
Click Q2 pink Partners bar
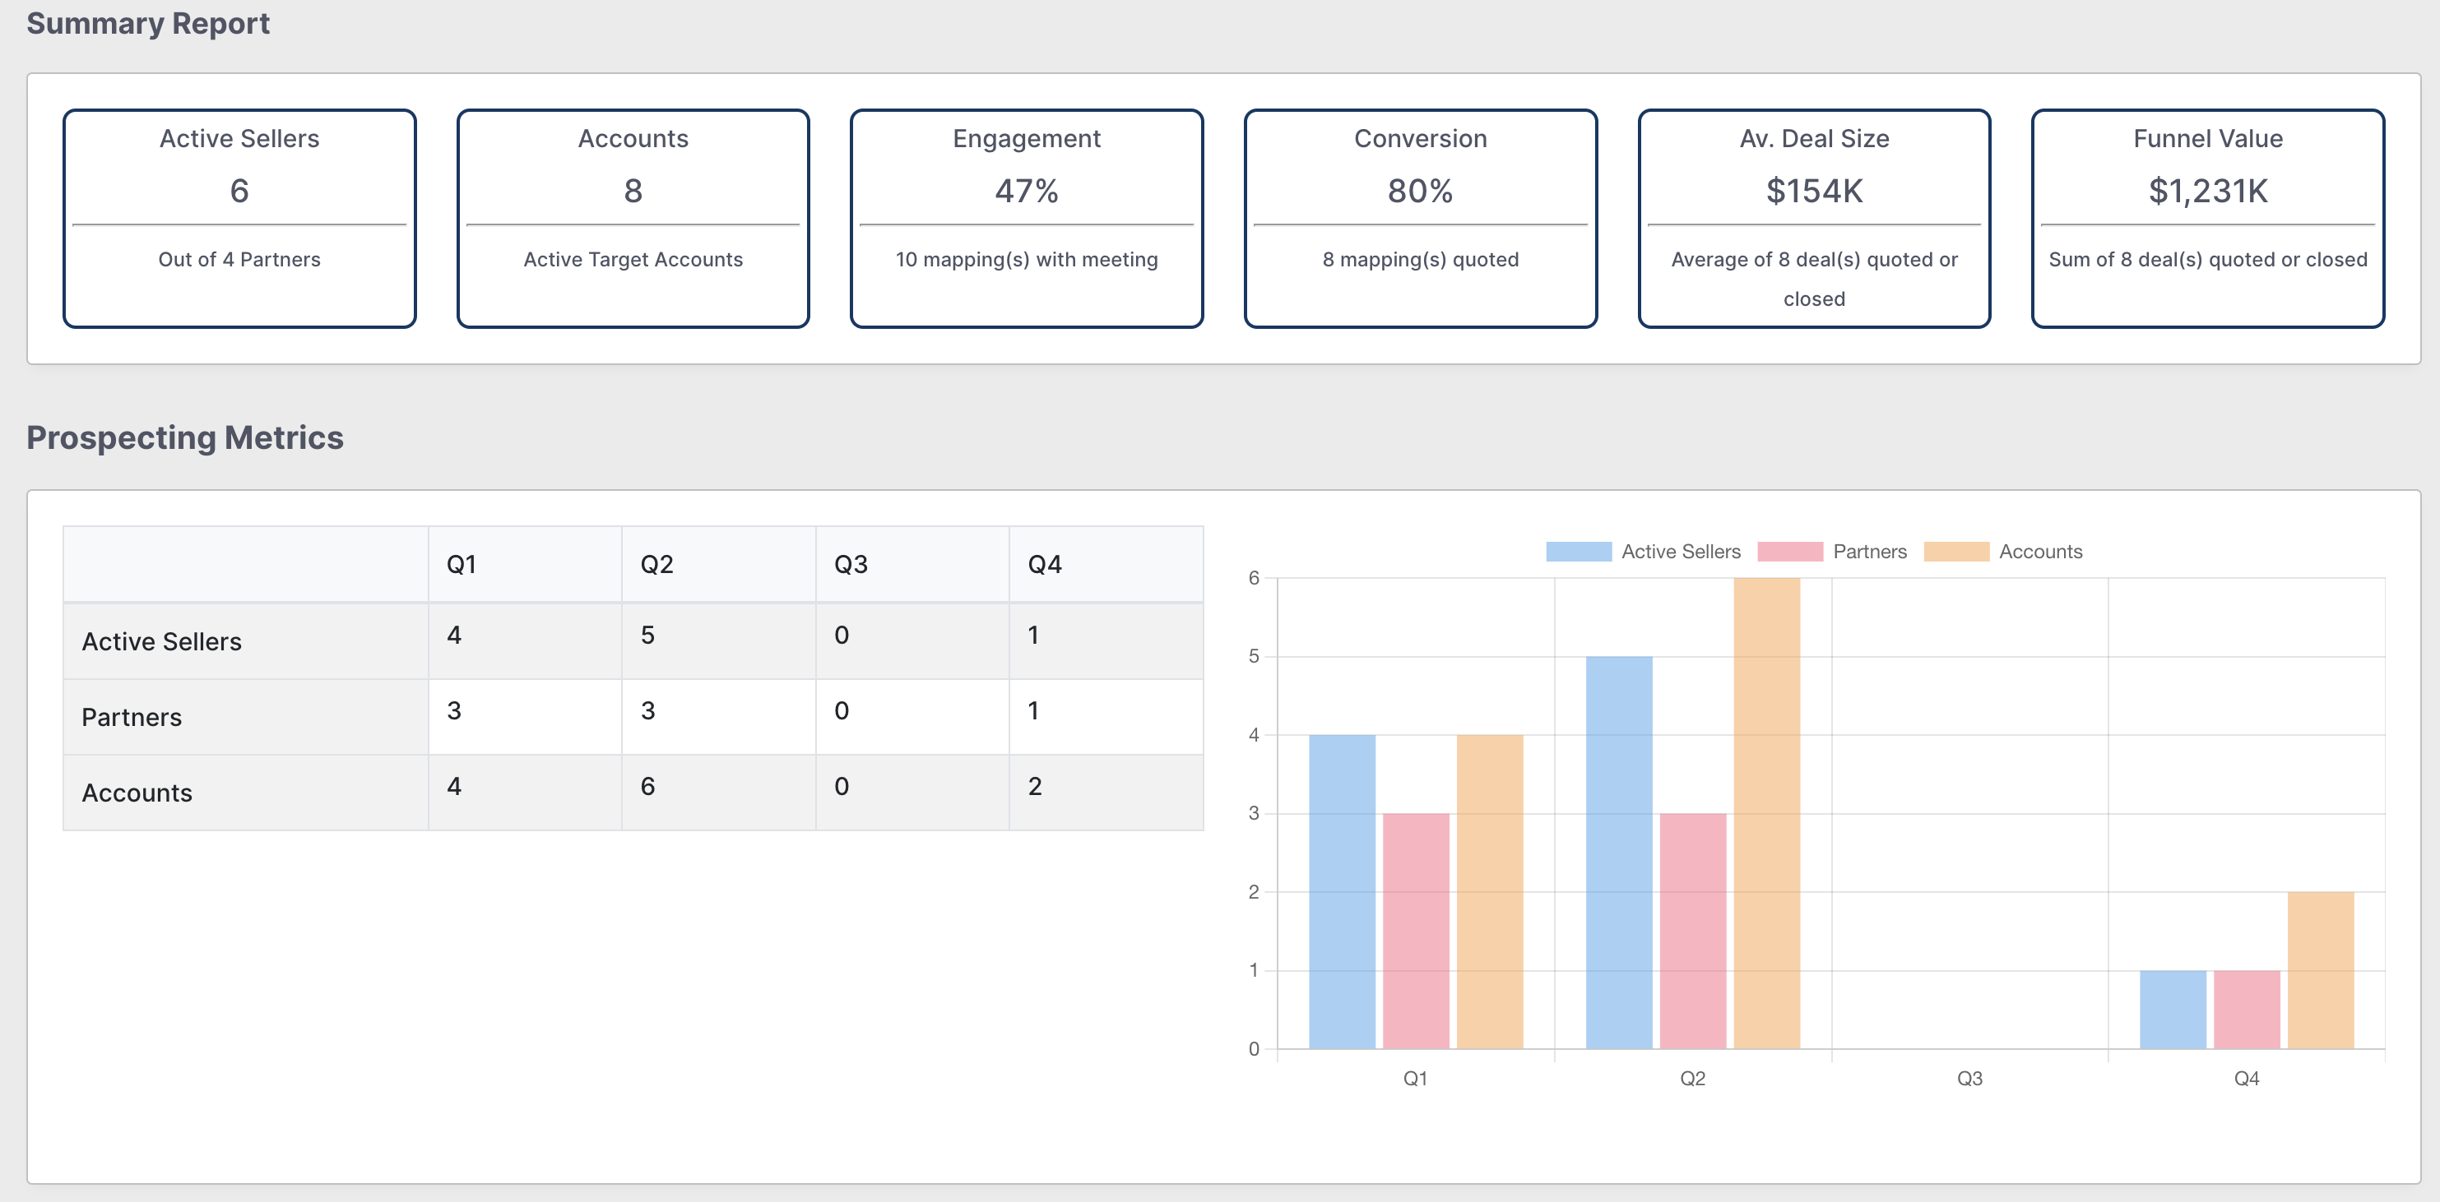(x=1693, y=932)
